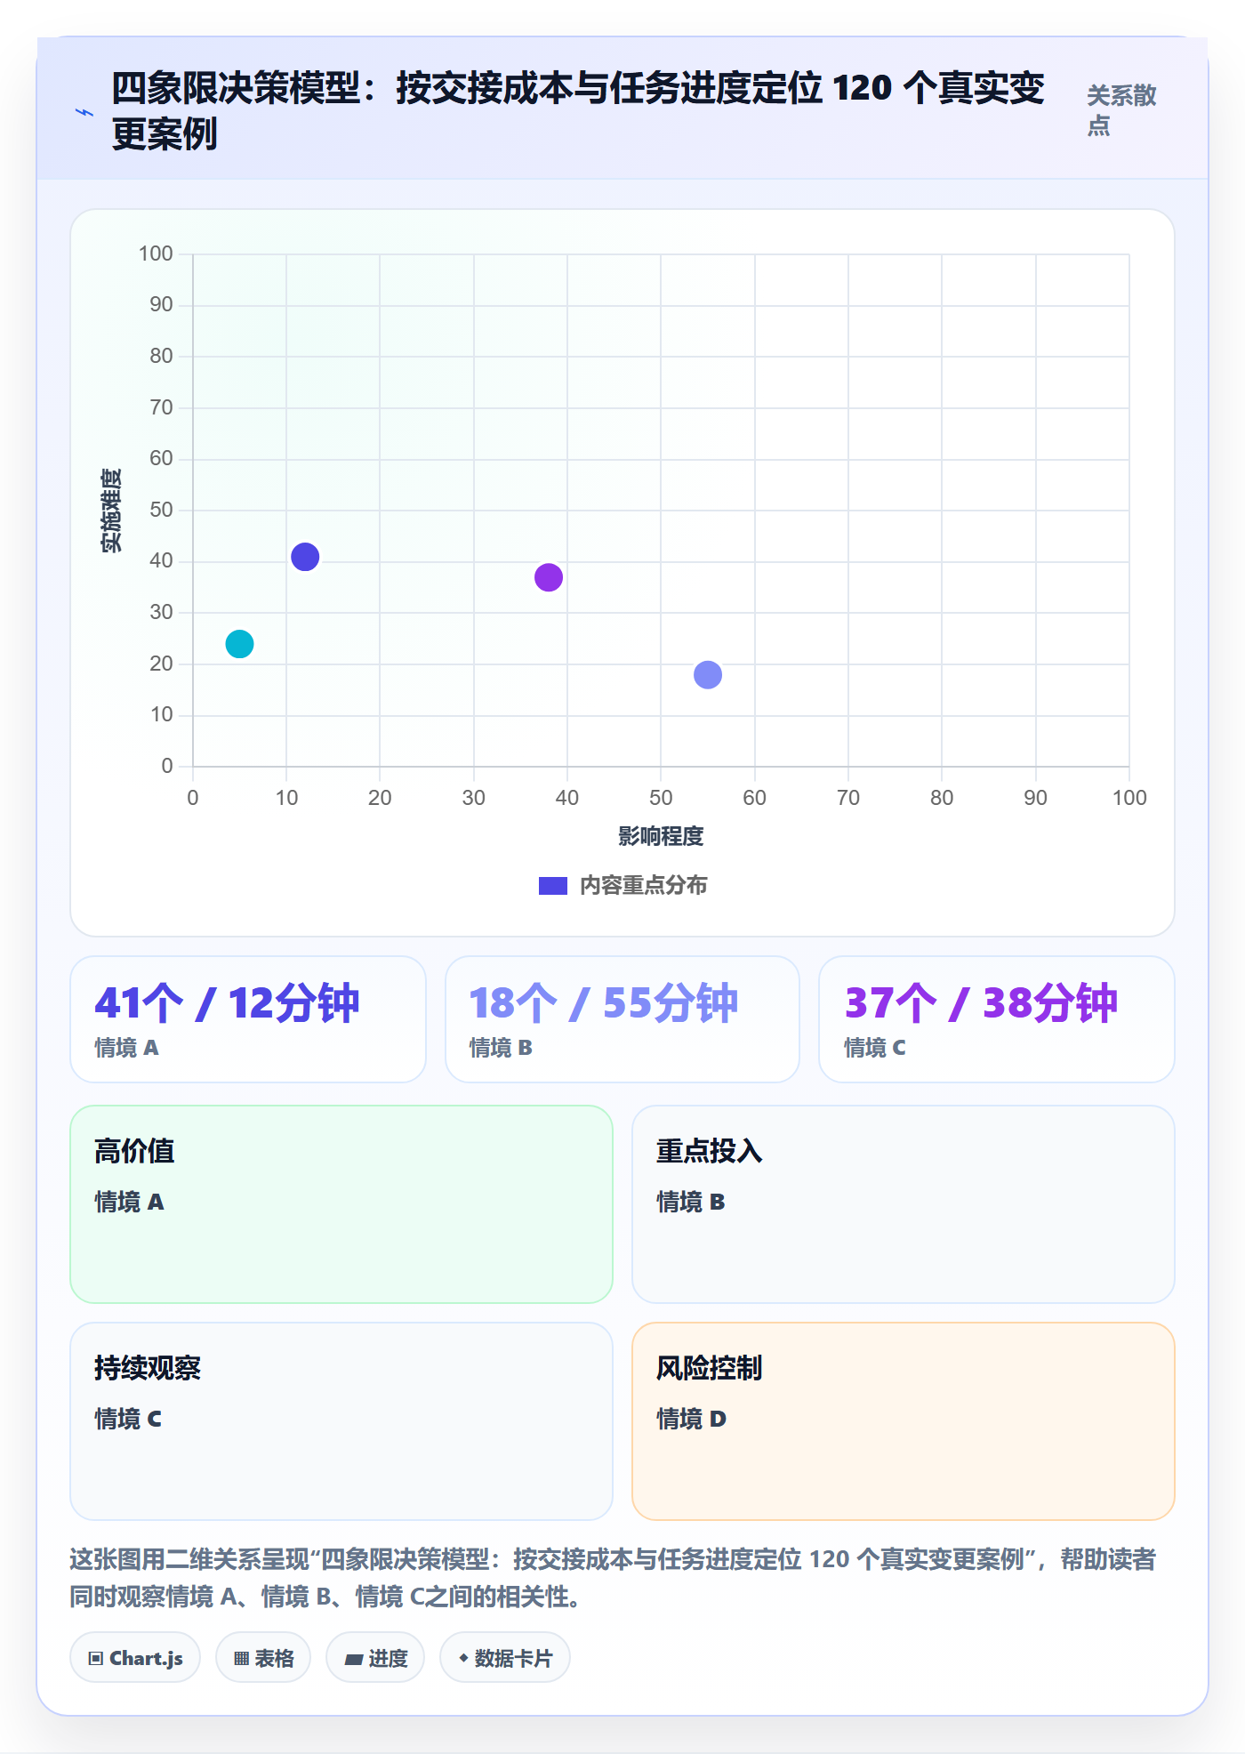Click the Chart.js tag chip

point(135,1658)
